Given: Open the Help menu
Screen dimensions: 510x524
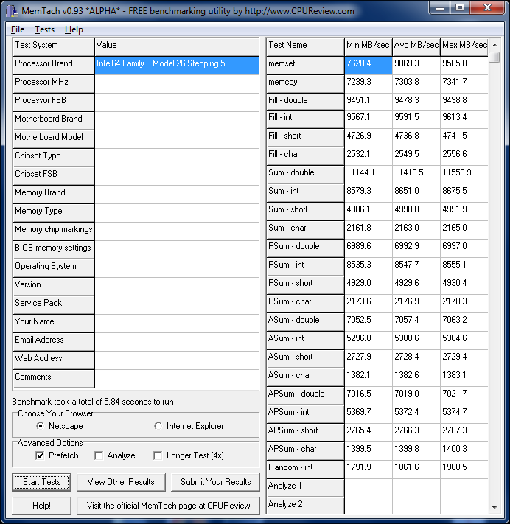Looking at the screenshot, I should pyautogui.click(x=74, y=29).
